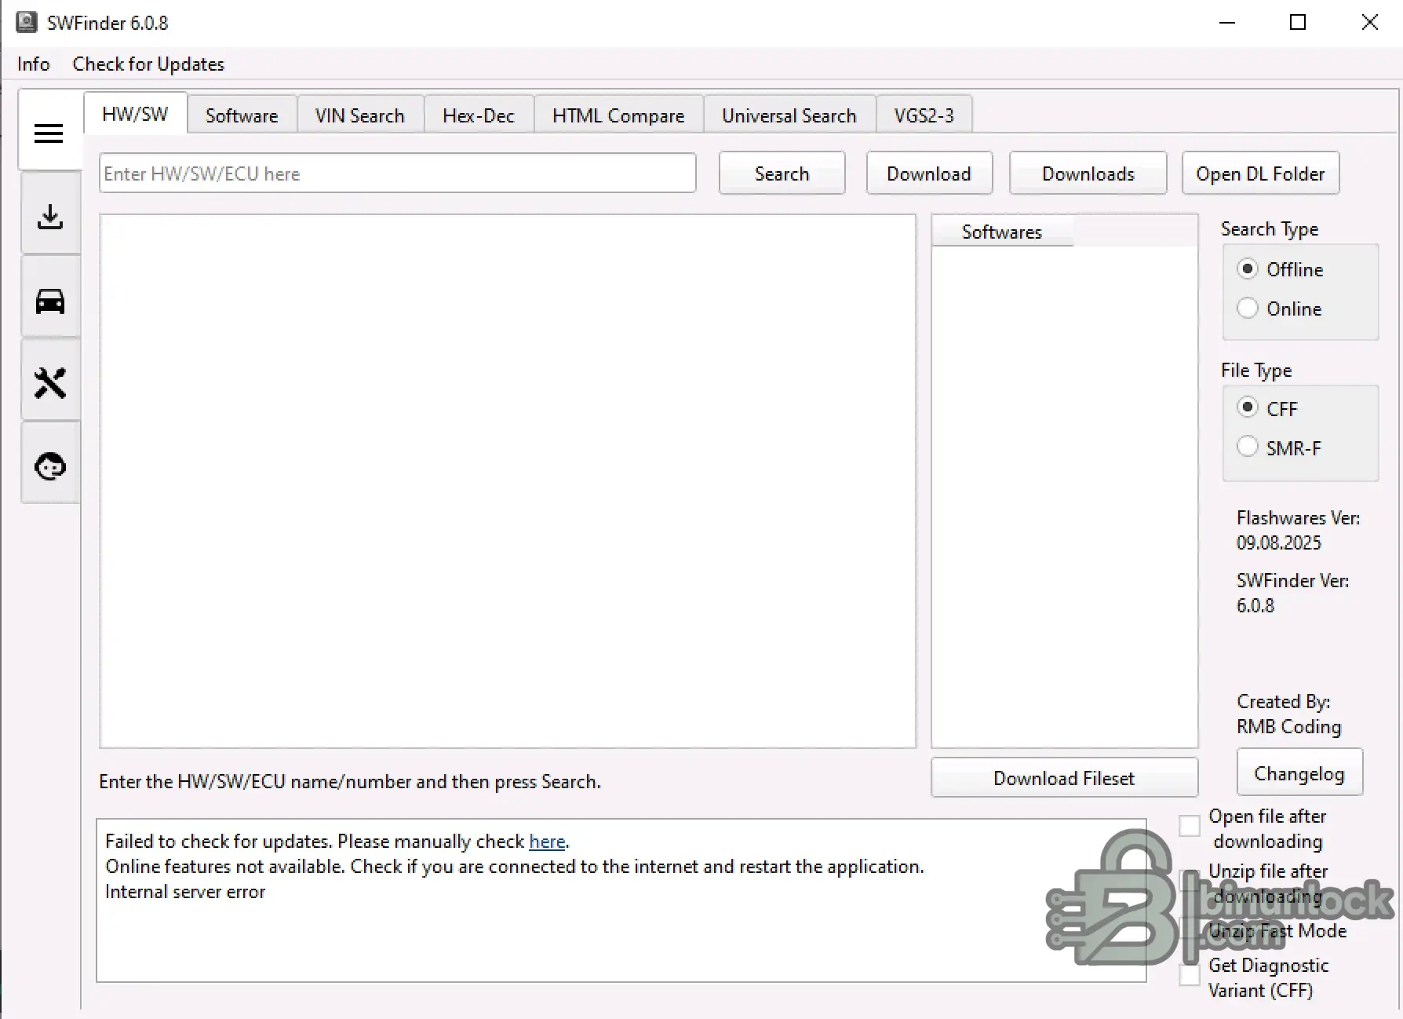Open the HW/SW search panel
Viewport: 1403px width, 1019px height.
134,114
